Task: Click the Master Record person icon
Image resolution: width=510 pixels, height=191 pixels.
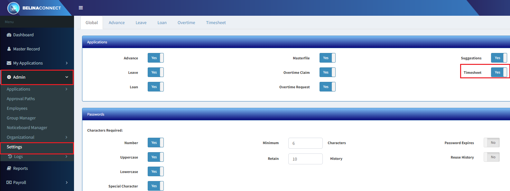Action: pos(9,49)
